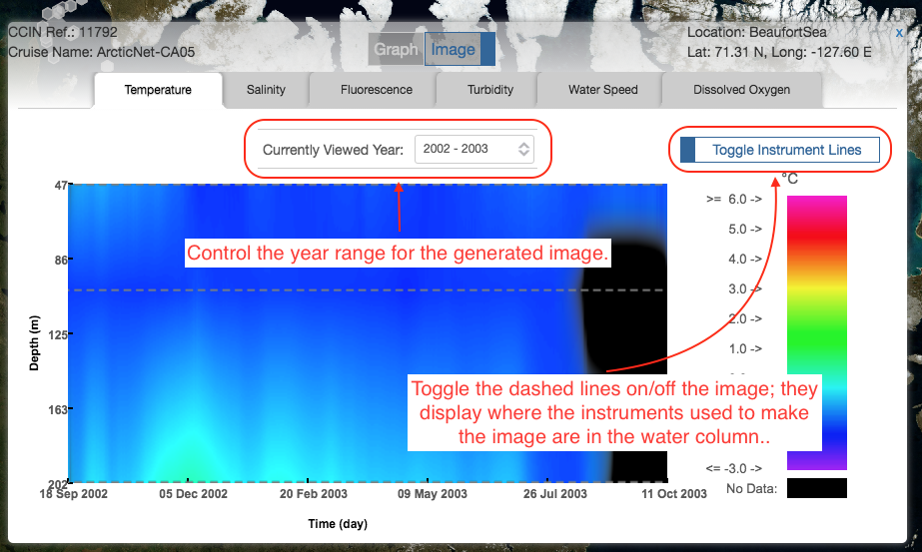922x552 pixels.
Task: Switch to the Fluorescence tab
Action: coord(376,90)
